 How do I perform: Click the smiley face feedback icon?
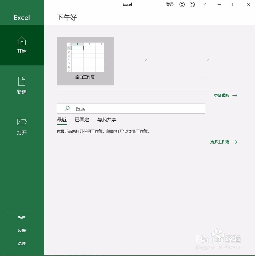coord(182,4)
